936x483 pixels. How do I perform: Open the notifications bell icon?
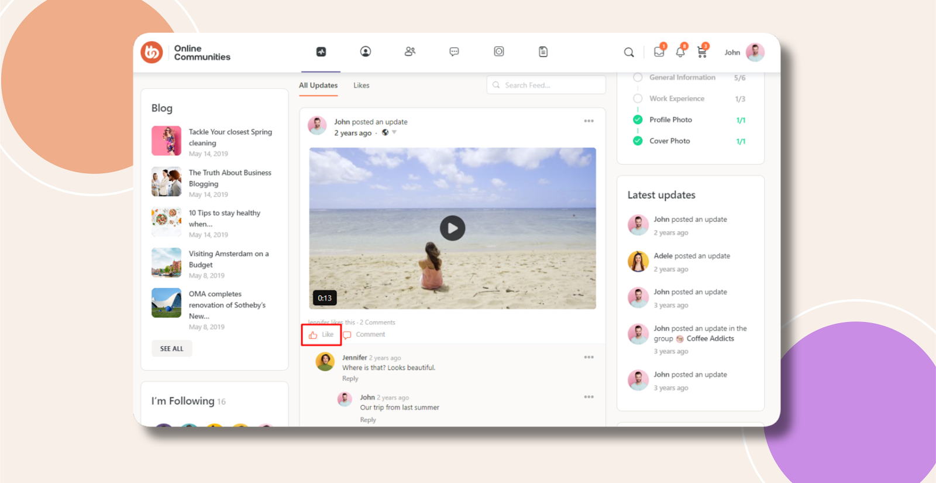(680, 52)
